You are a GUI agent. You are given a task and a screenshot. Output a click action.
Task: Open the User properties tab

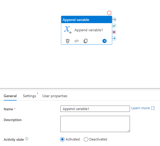(x=55, y=96)
